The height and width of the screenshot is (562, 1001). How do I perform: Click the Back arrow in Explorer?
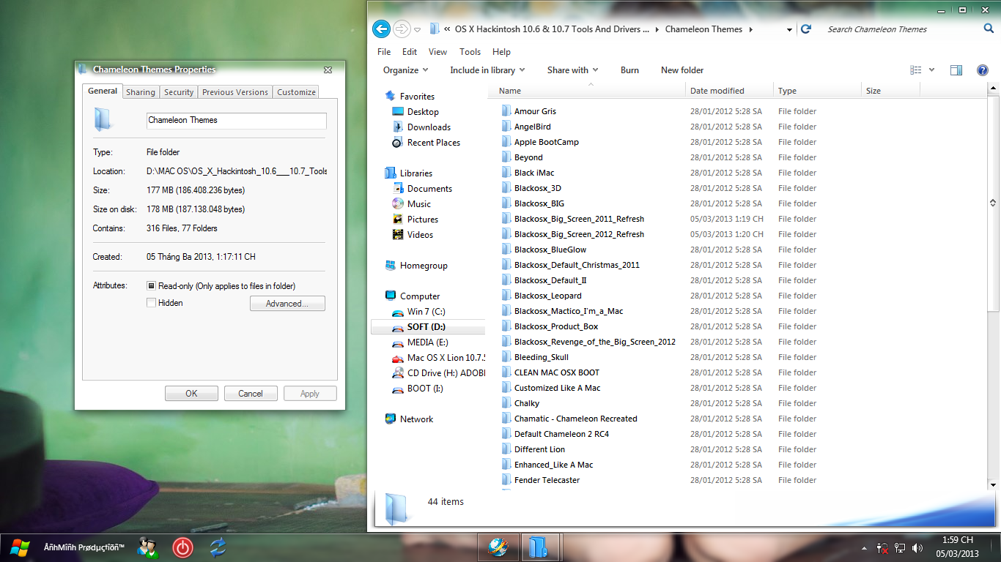381,29
